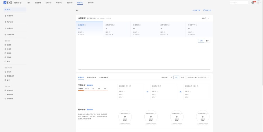Open 智能设备 device icon in sidebar
The width and height of the screenshot is (263, 132).
coord(5,94)
